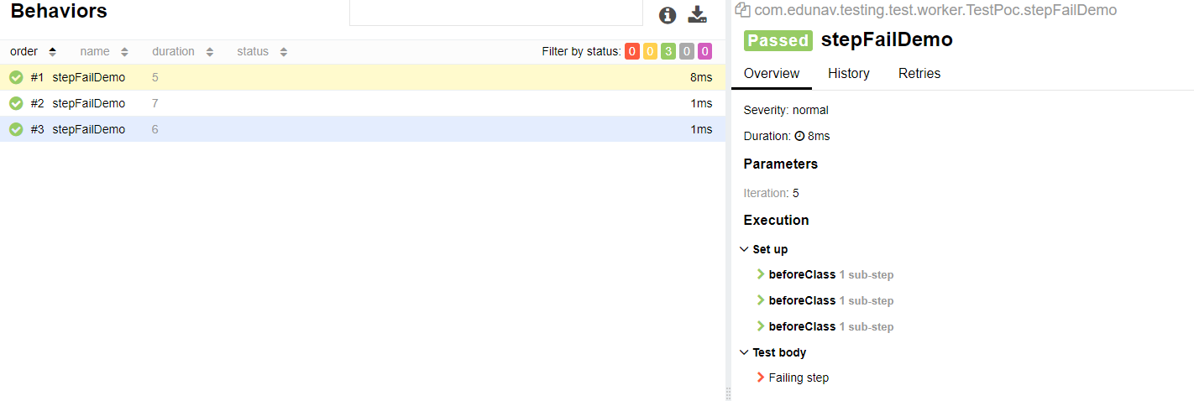Click the 1ms duration in row #3
Viewport: 1194px width, 401px height.
[x=701, y=130]
